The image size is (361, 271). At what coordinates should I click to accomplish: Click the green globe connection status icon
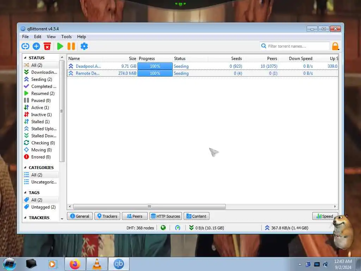[163, 228]
